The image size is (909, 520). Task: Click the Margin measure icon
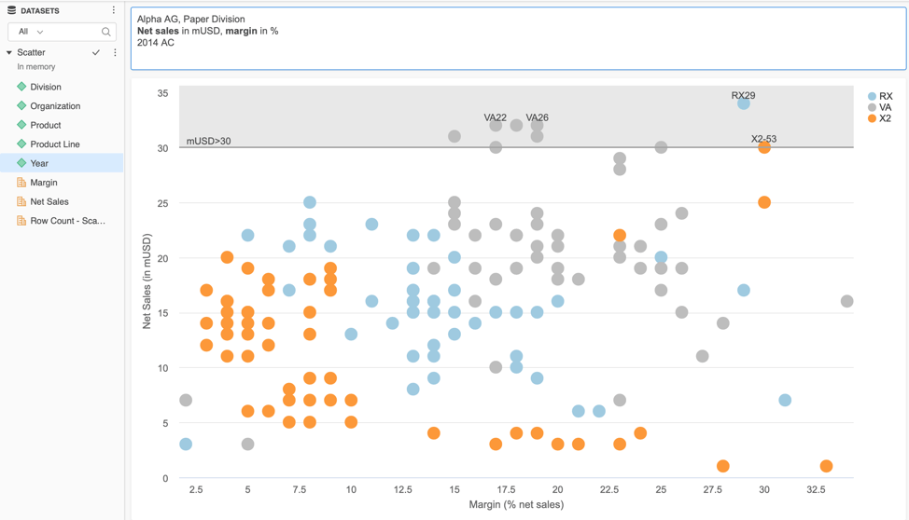21,183
